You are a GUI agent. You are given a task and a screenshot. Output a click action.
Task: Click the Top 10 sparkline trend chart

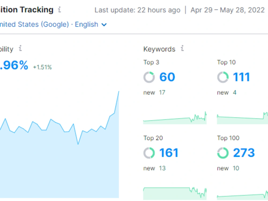click(x=242, y=118)
